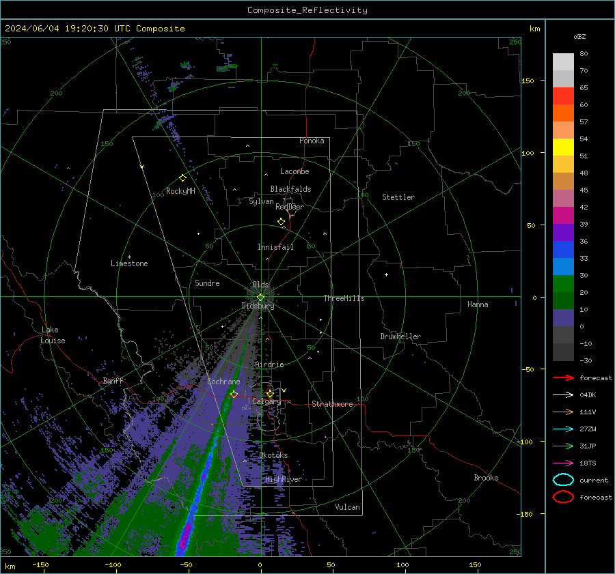This screenshot has height=574, width=615.
Task: Click the Strathmore town label
Action: (x=332, y=404)
